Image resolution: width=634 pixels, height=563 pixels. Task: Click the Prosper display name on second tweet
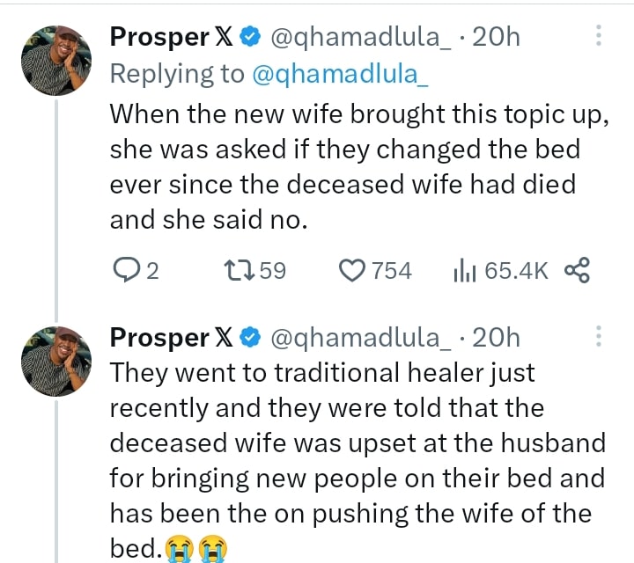pos(159,338)
